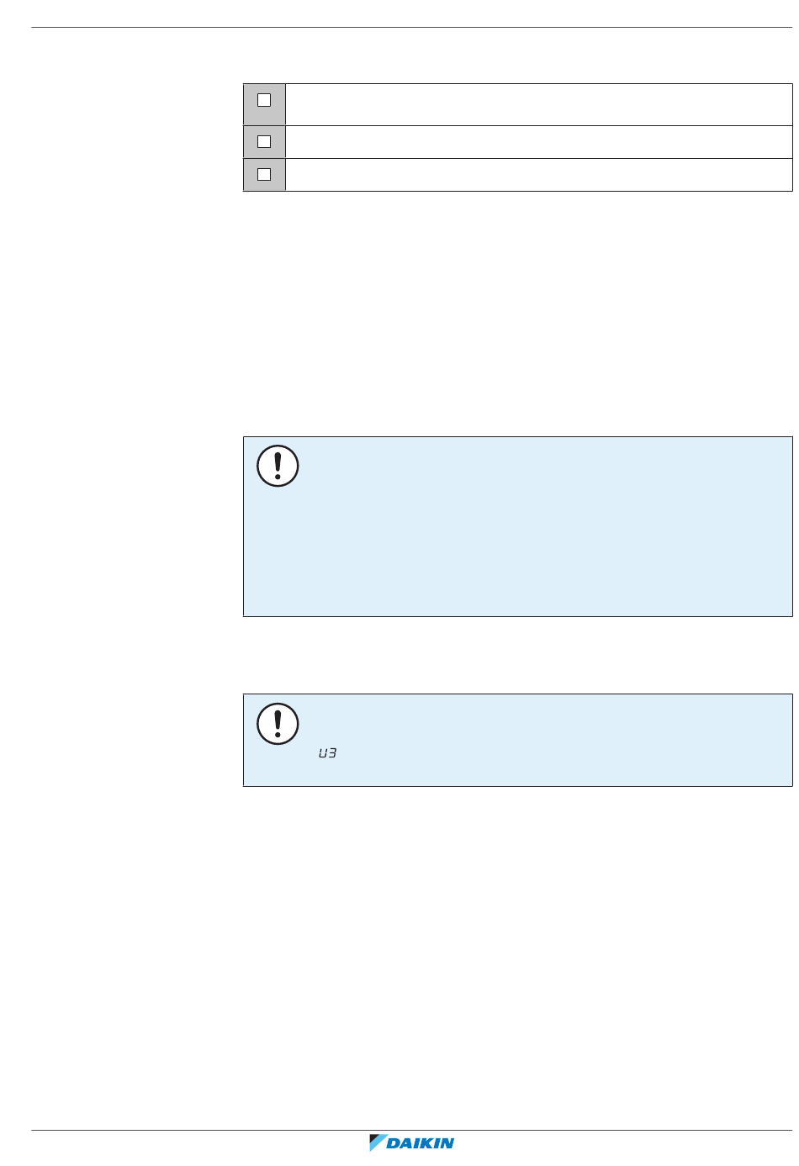Toggle the last checkbox in the checklist

(263, 174)
